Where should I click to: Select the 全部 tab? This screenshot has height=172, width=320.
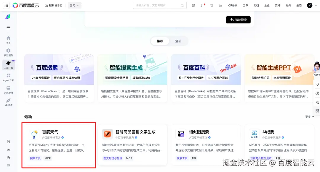pyautogui.click(x=178, y=41)
